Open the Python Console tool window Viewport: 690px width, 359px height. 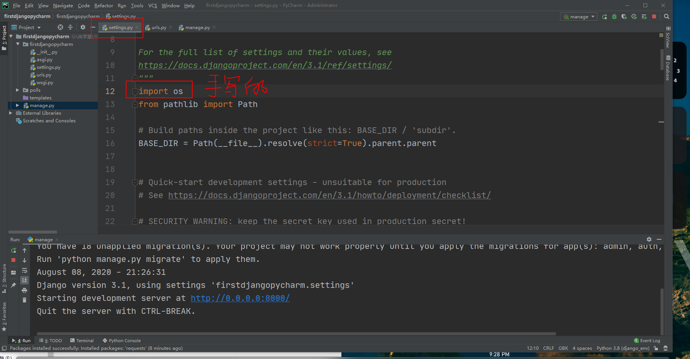[x=122, y=341]
